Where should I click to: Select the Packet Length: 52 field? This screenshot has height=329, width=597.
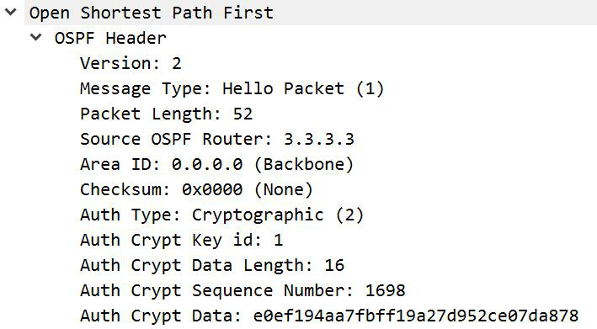tap(167, 114)
